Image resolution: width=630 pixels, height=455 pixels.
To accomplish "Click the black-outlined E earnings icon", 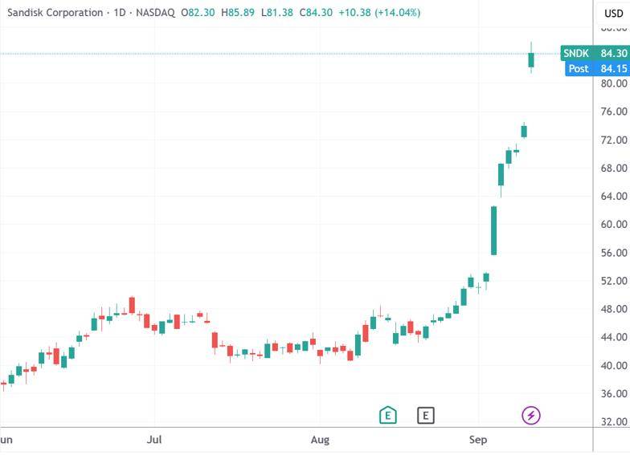I will point(426,415).
